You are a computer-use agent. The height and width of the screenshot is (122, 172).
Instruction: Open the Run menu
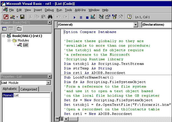(x=59, y=10)
